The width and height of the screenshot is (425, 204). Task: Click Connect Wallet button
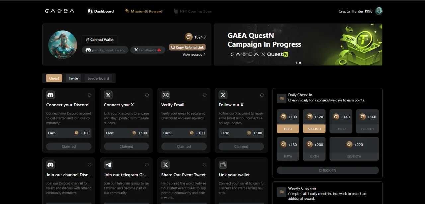[x=100, y=39]
